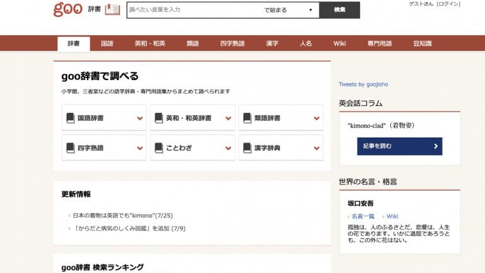This screenshot has width=485, height=273.
Task: Click the "kimono-clad"（着物姿）column title
Action: pyautogui.click(x=381, y=125)
